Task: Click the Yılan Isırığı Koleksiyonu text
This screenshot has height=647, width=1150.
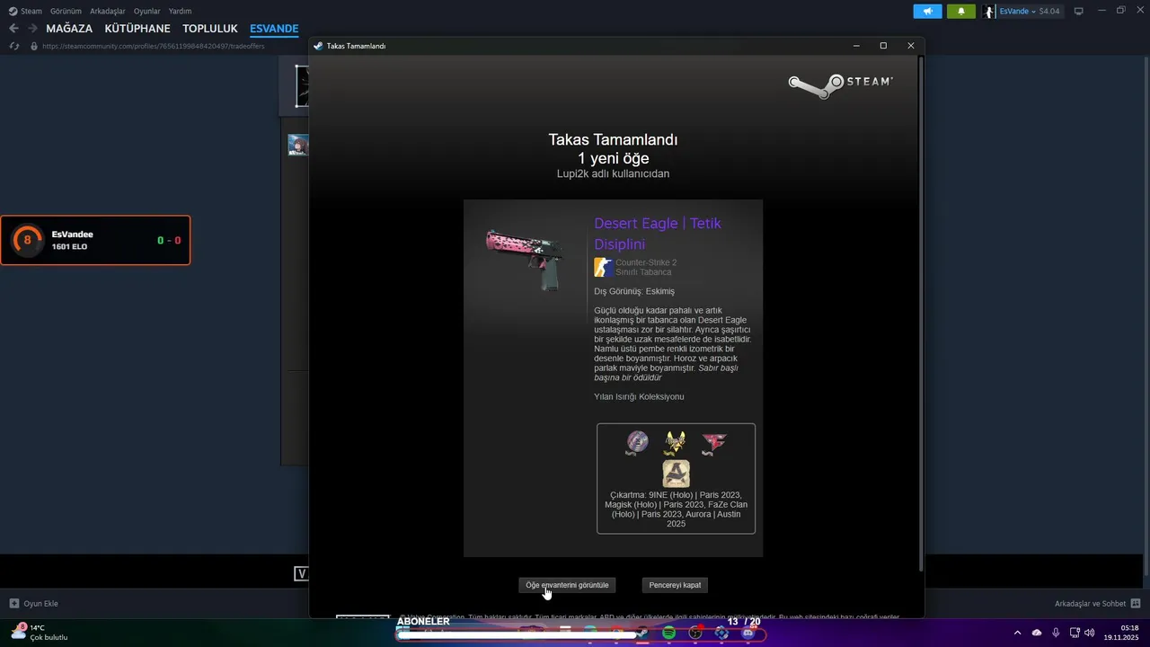Action: point(639,396)
